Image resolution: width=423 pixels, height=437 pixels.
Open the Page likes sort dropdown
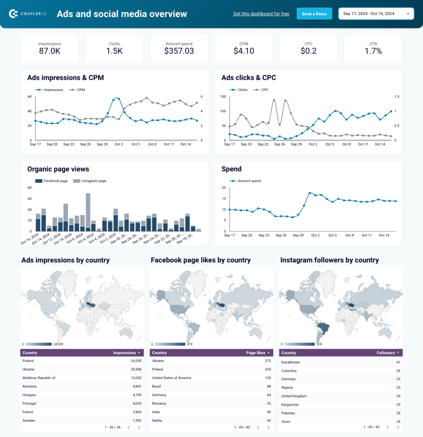[269, 353]
